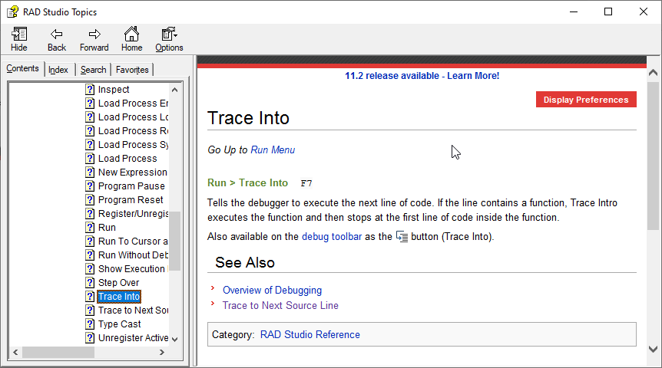Click the topic icon beside the Run entry

(x=90, y=228)
